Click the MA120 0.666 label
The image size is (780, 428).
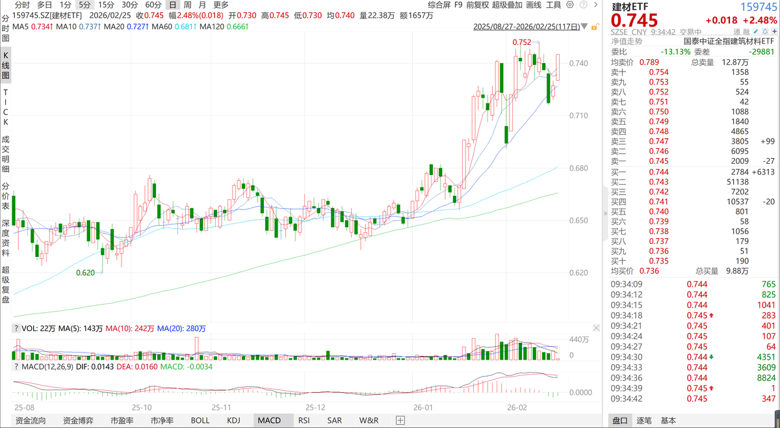click(x=224, y=27)
